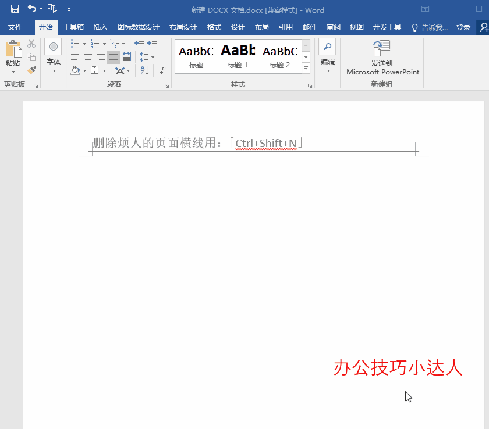Select the Format Painter icon
489x429 pixels.
(32, 70)
